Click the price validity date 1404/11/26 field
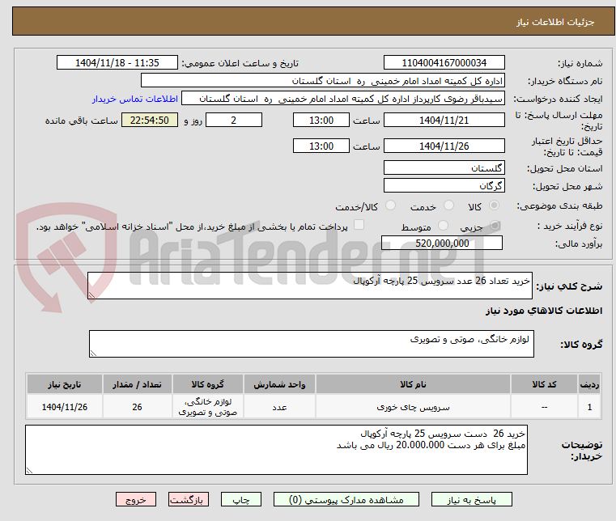Screen dimensions: 616x521 (x=444, y=146)
